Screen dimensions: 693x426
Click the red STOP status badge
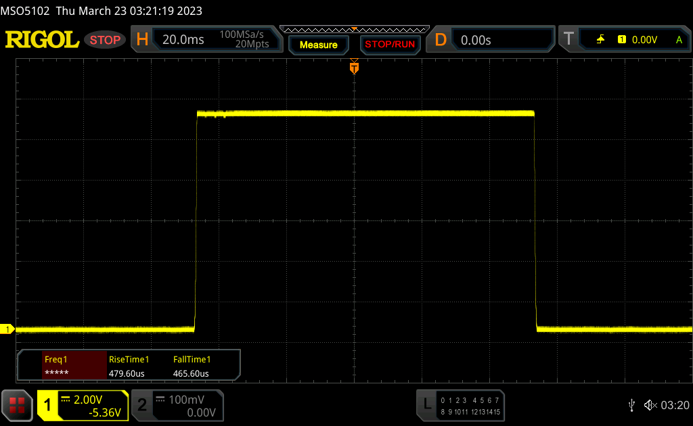[105, 40]
